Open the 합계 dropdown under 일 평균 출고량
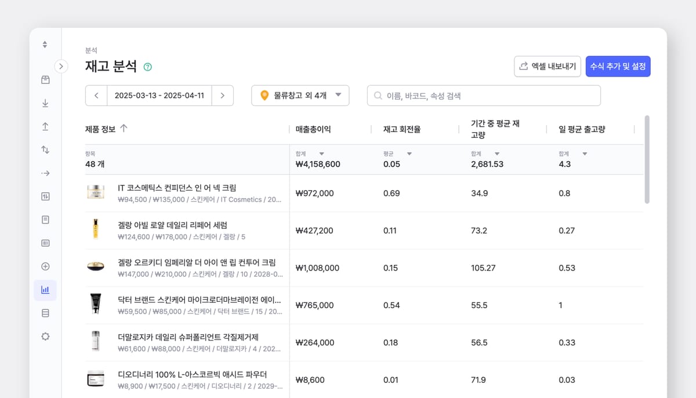 point(584,154)
